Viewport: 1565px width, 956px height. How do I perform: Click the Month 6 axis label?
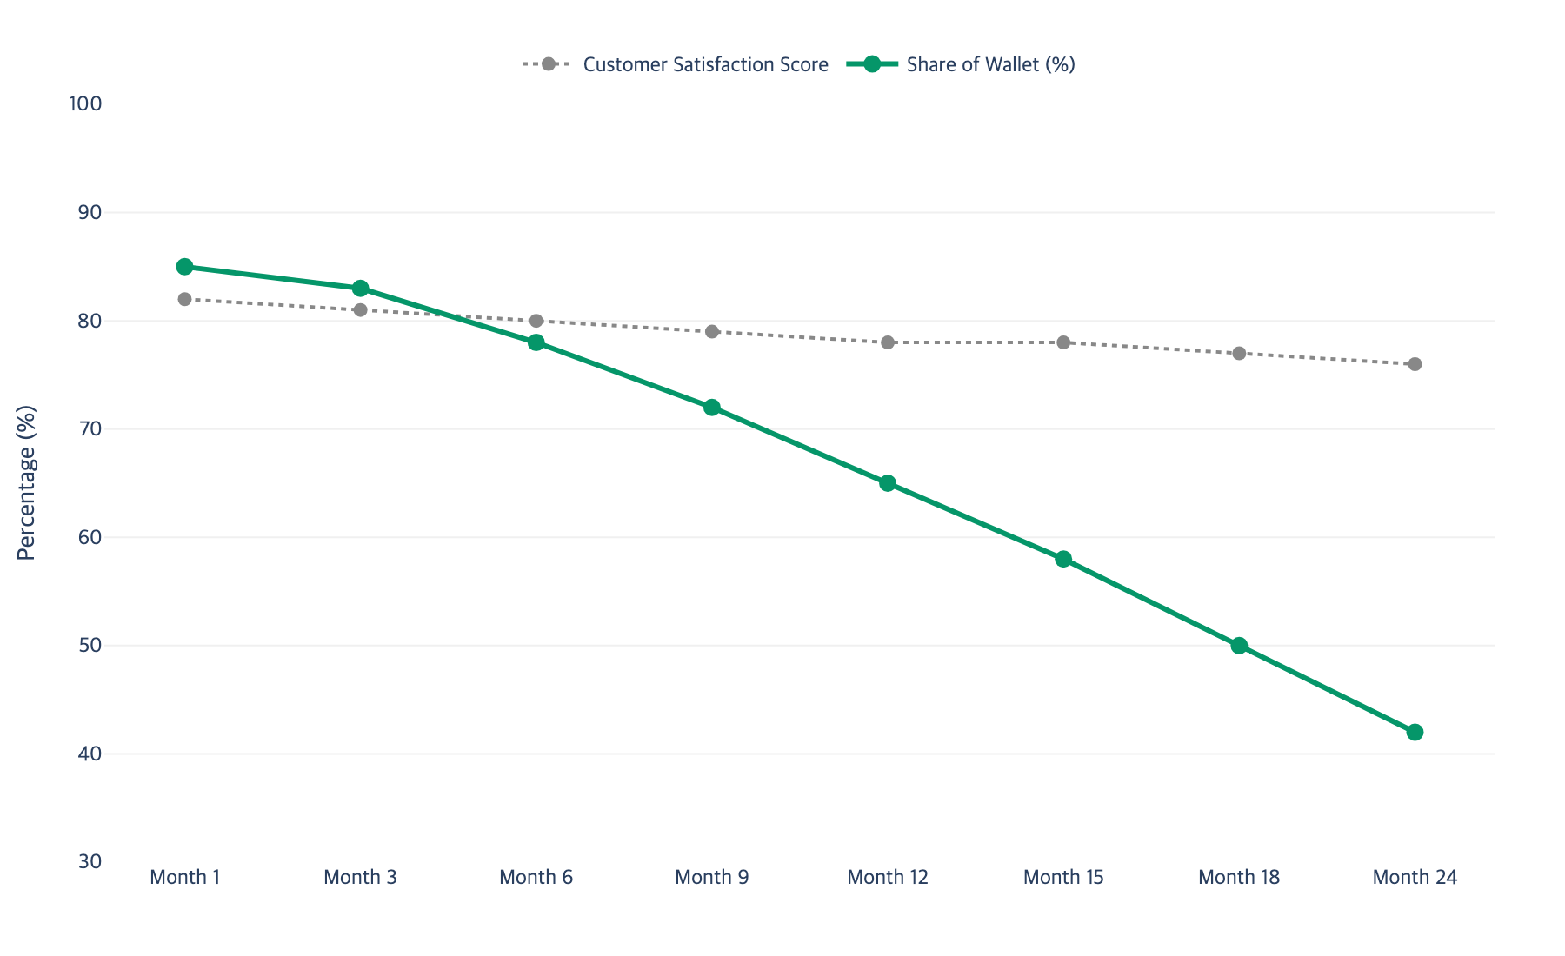click(536, 877)
